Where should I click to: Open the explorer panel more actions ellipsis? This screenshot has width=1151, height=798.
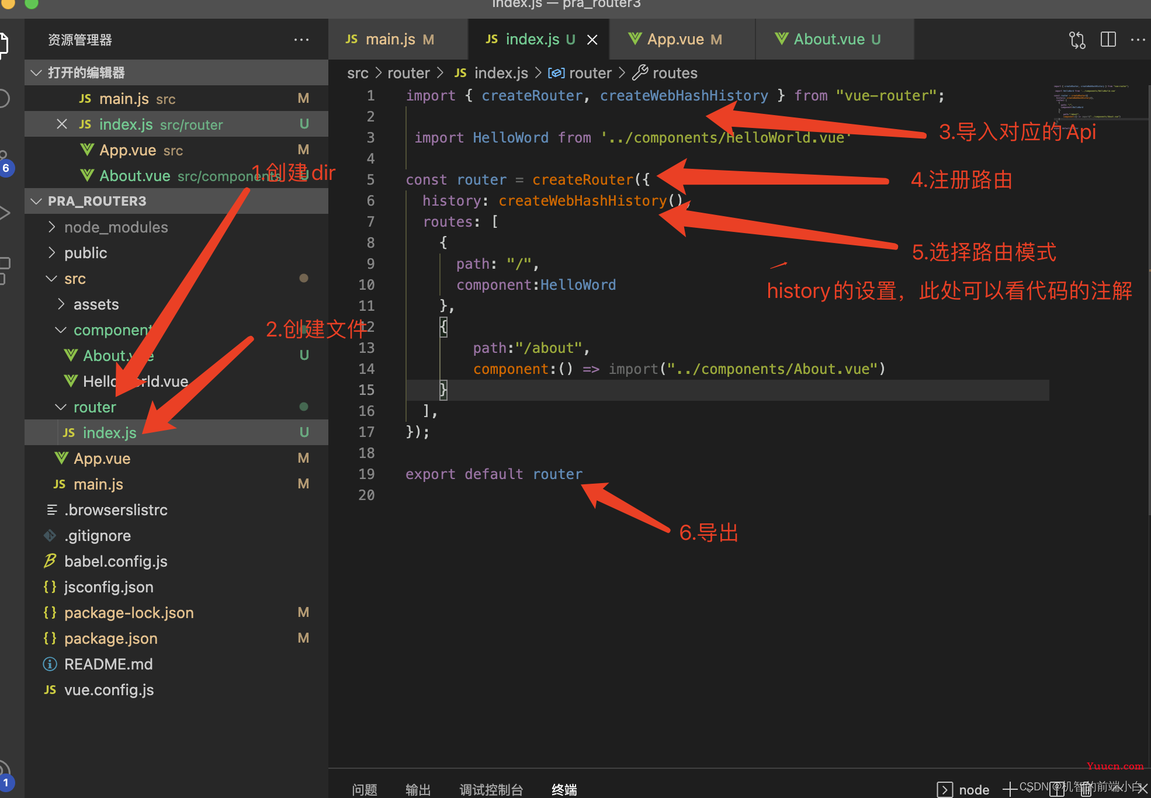[301, 40]
